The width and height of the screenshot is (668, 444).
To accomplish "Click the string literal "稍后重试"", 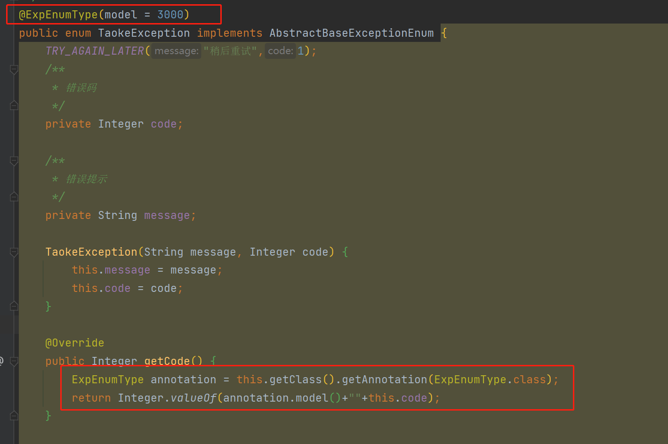I will click(x=230, y=51).
